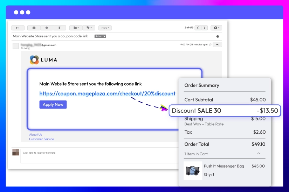Click the back arrow toolbar button
Screen dimensions: 289x192
(18, 28)
